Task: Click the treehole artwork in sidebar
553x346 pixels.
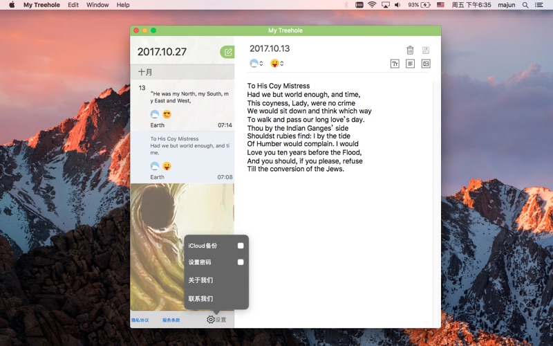Action: coord(182,247)
